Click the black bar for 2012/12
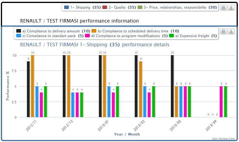The image size is (239, 142). pos(64,86)
